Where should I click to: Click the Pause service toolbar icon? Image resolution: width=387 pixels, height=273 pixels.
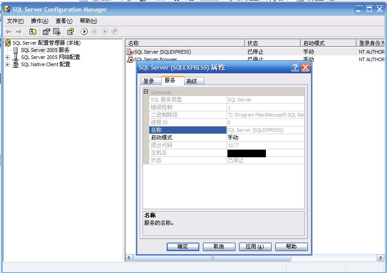click(x=95, y=32)
